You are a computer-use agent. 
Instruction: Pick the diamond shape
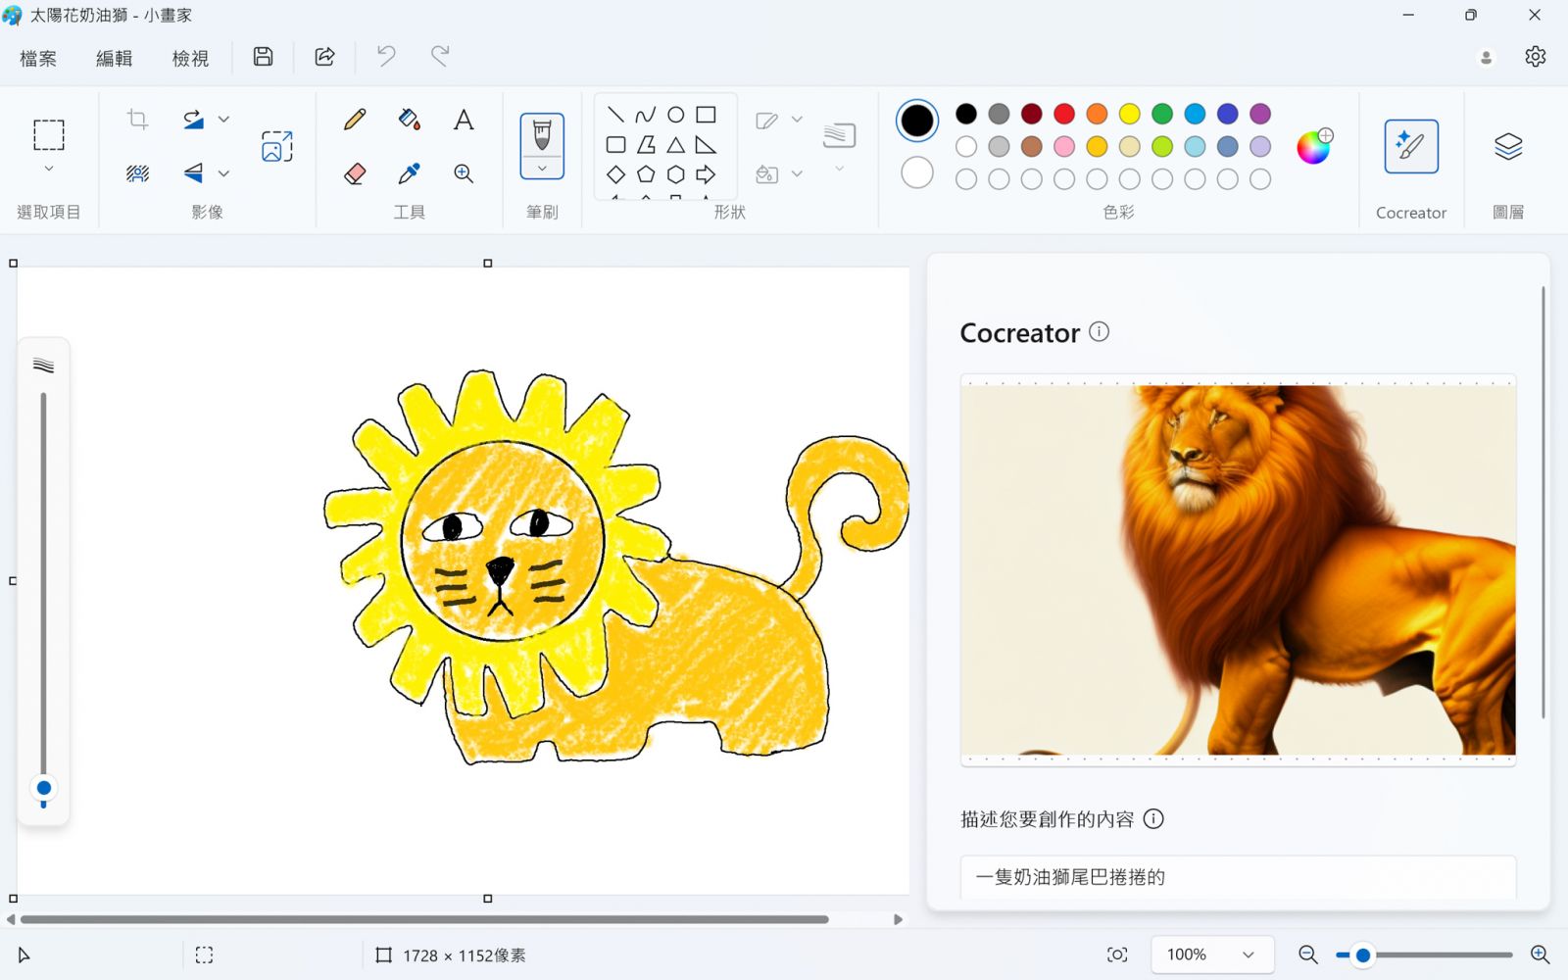pos(615,174)
